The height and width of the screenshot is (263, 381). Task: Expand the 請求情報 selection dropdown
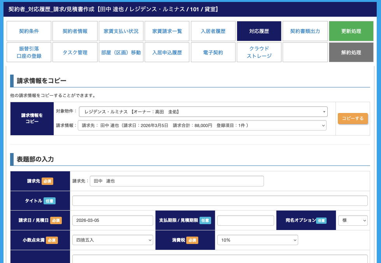[202, 125]
